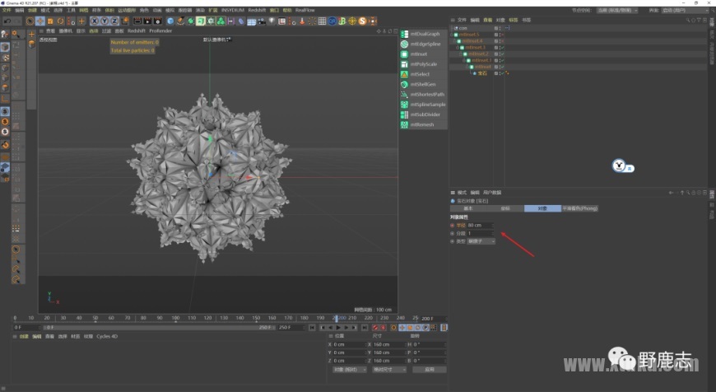Click Render View clapperboard icon
This screenshot has height=392, width=716.
point(137,21)
